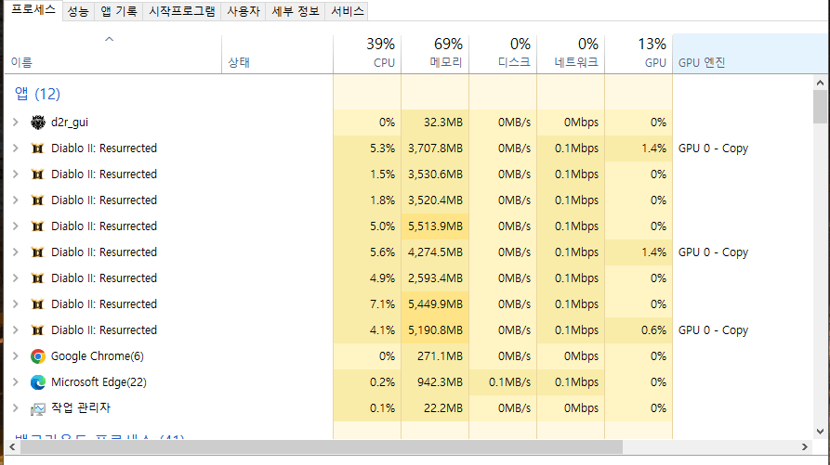Click Diablo icon in the 5,190.8MB row

tap(37, 329)
